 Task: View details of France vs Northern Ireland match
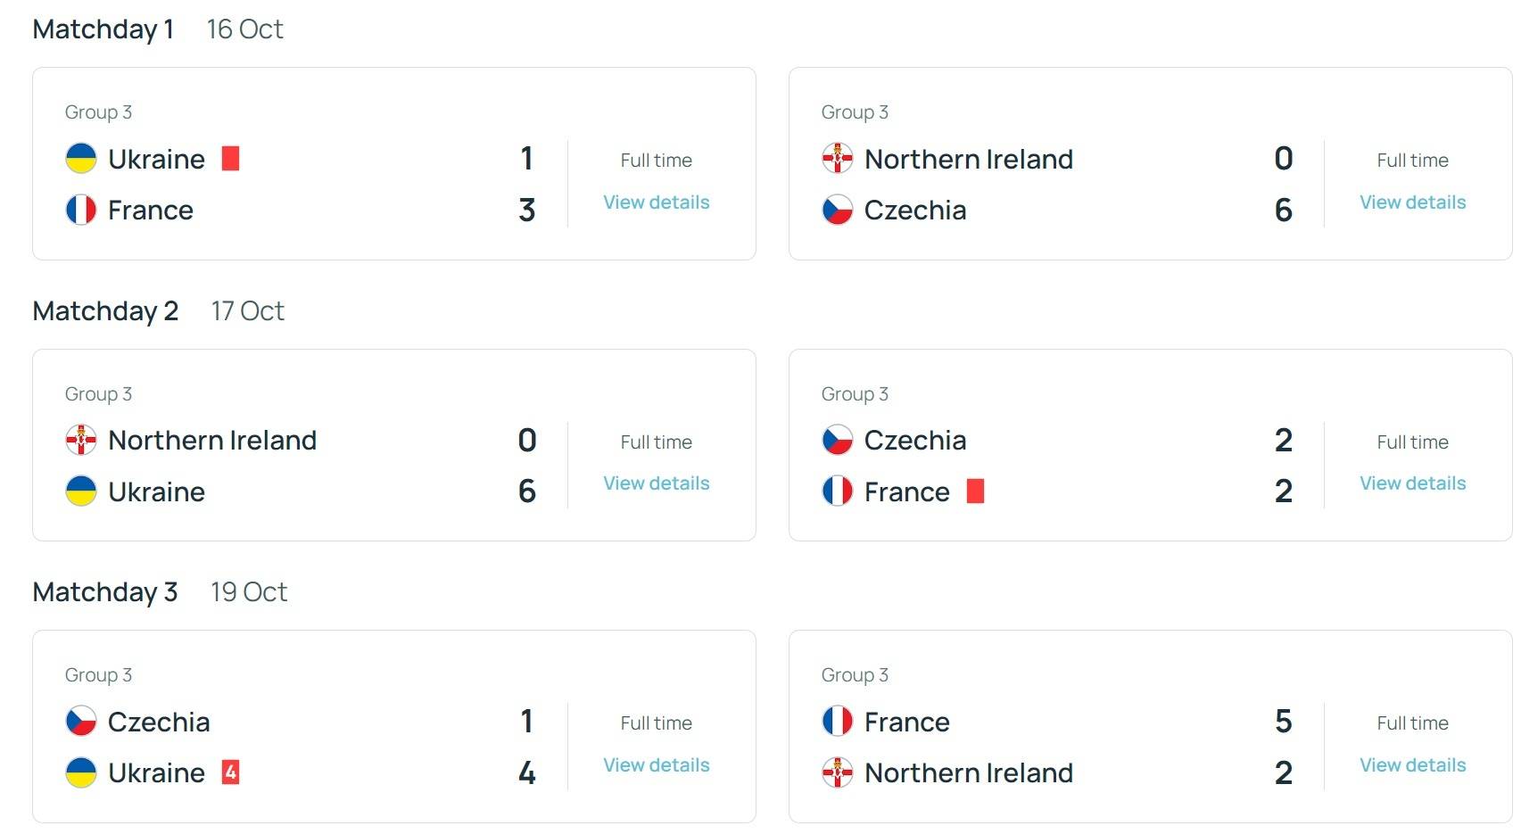[1413, 765]
